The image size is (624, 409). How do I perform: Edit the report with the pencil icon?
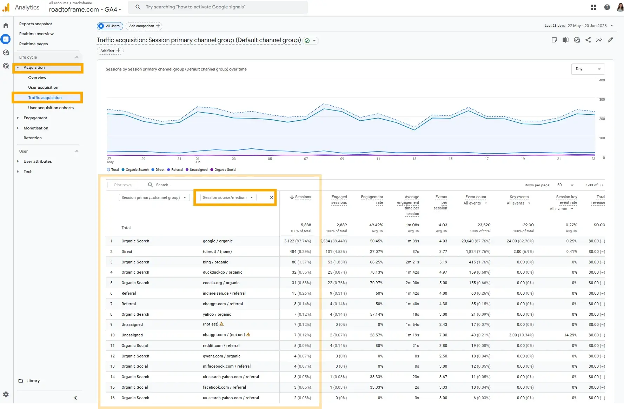click(x=611, y=40)
